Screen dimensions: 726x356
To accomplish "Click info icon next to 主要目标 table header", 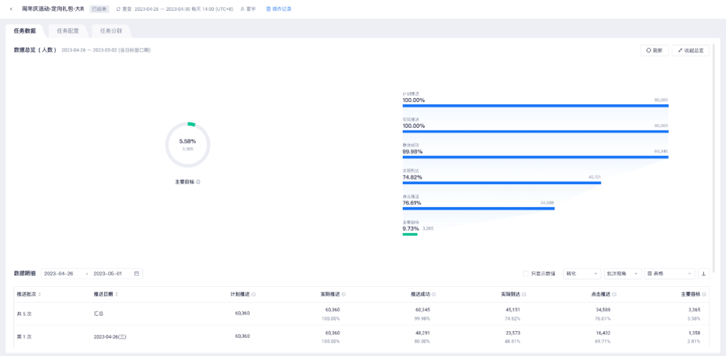I will point(704,294).
